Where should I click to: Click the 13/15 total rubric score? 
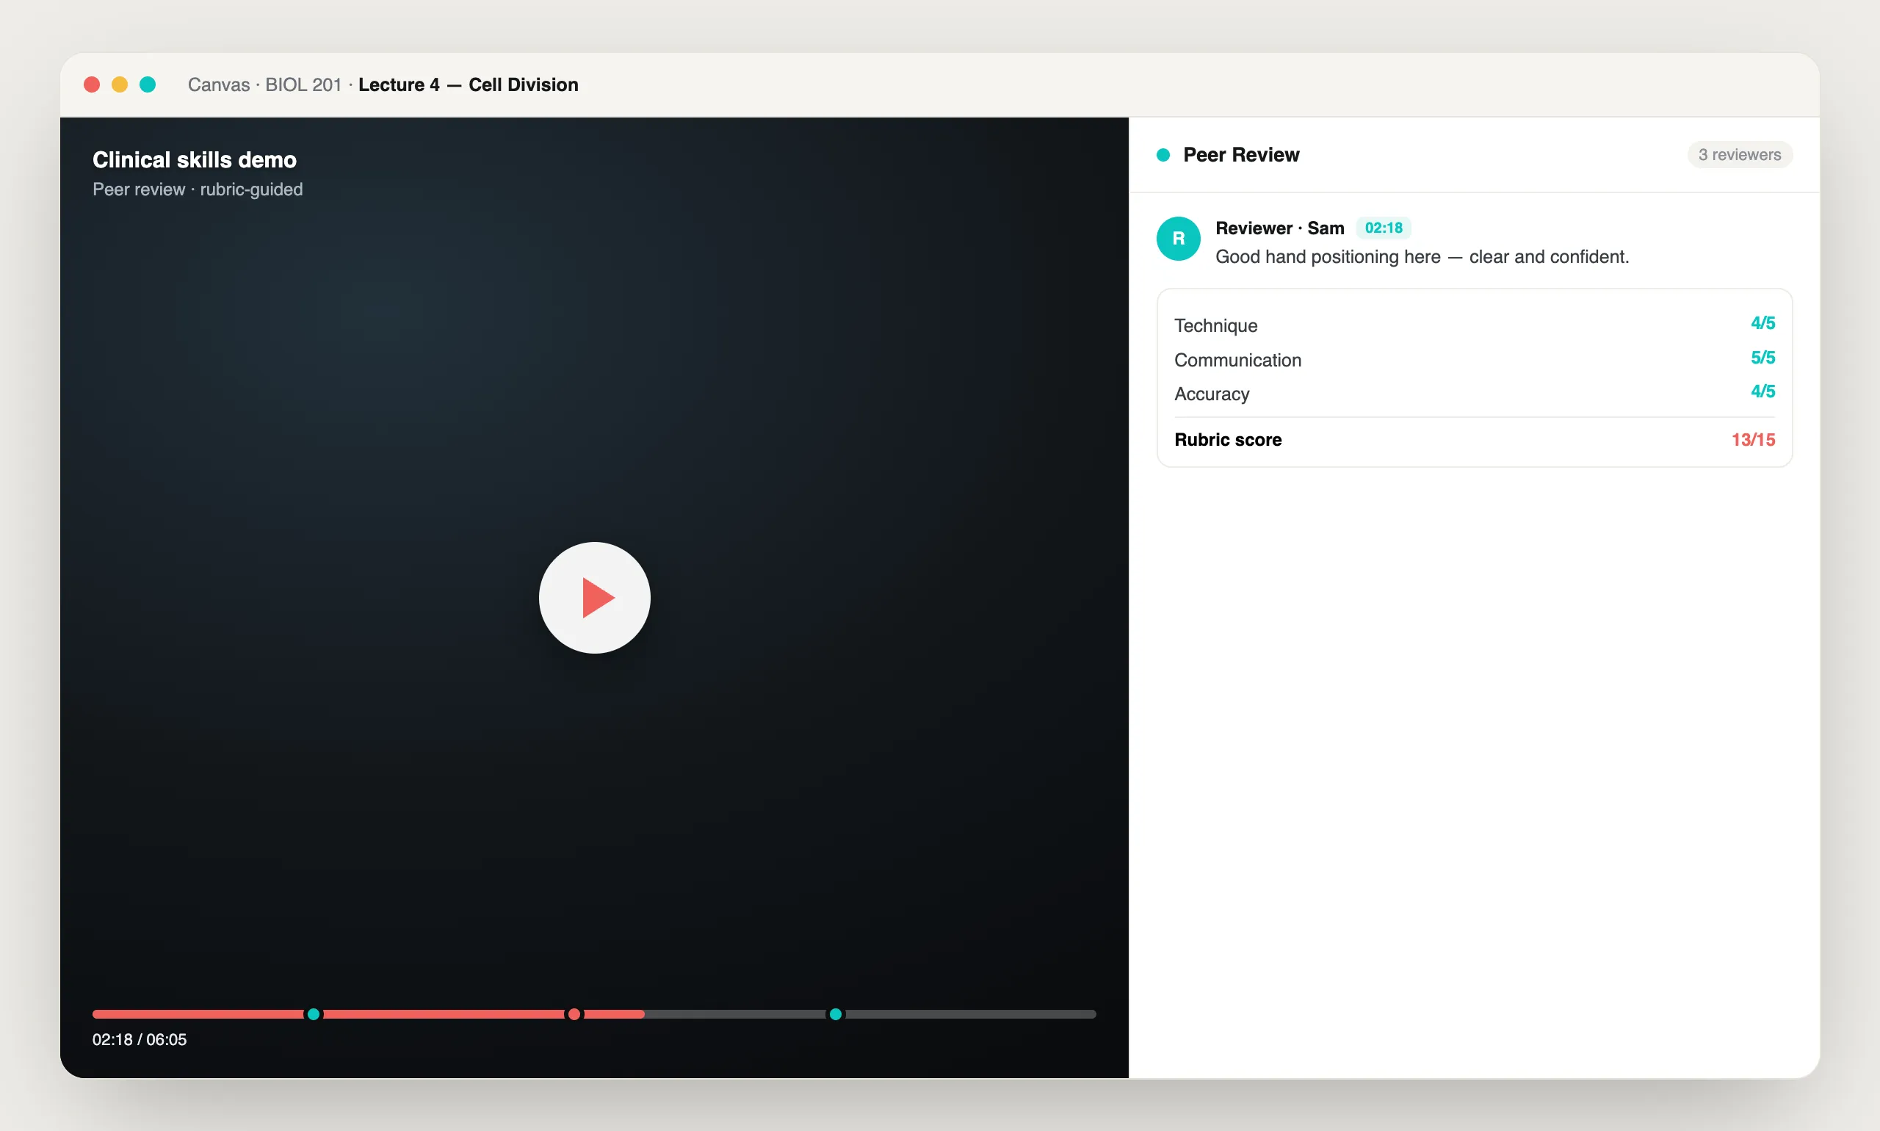point(1753,440)
